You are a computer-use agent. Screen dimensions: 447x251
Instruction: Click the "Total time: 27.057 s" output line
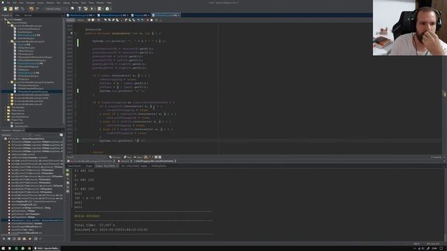[95, 225]
